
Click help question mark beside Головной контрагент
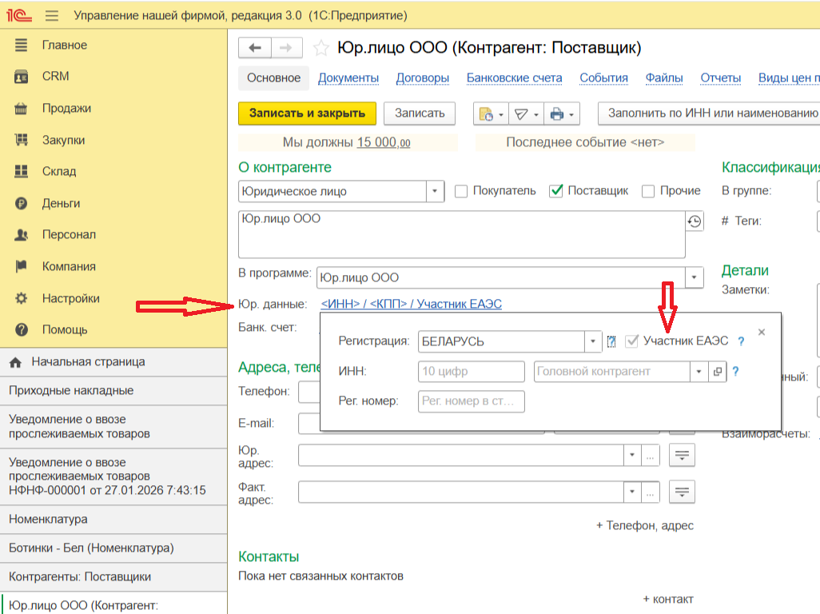click(x=736, y=372)
